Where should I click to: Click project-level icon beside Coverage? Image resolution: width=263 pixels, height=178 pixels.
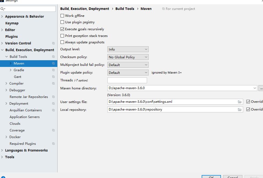53,130
